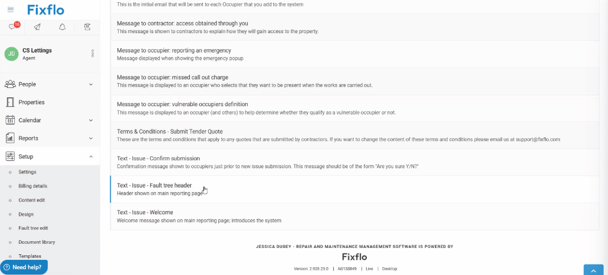608x275 pixels.
Task: Open Text - Issue - Welcome entry
Action: click(x=145, y=212)
